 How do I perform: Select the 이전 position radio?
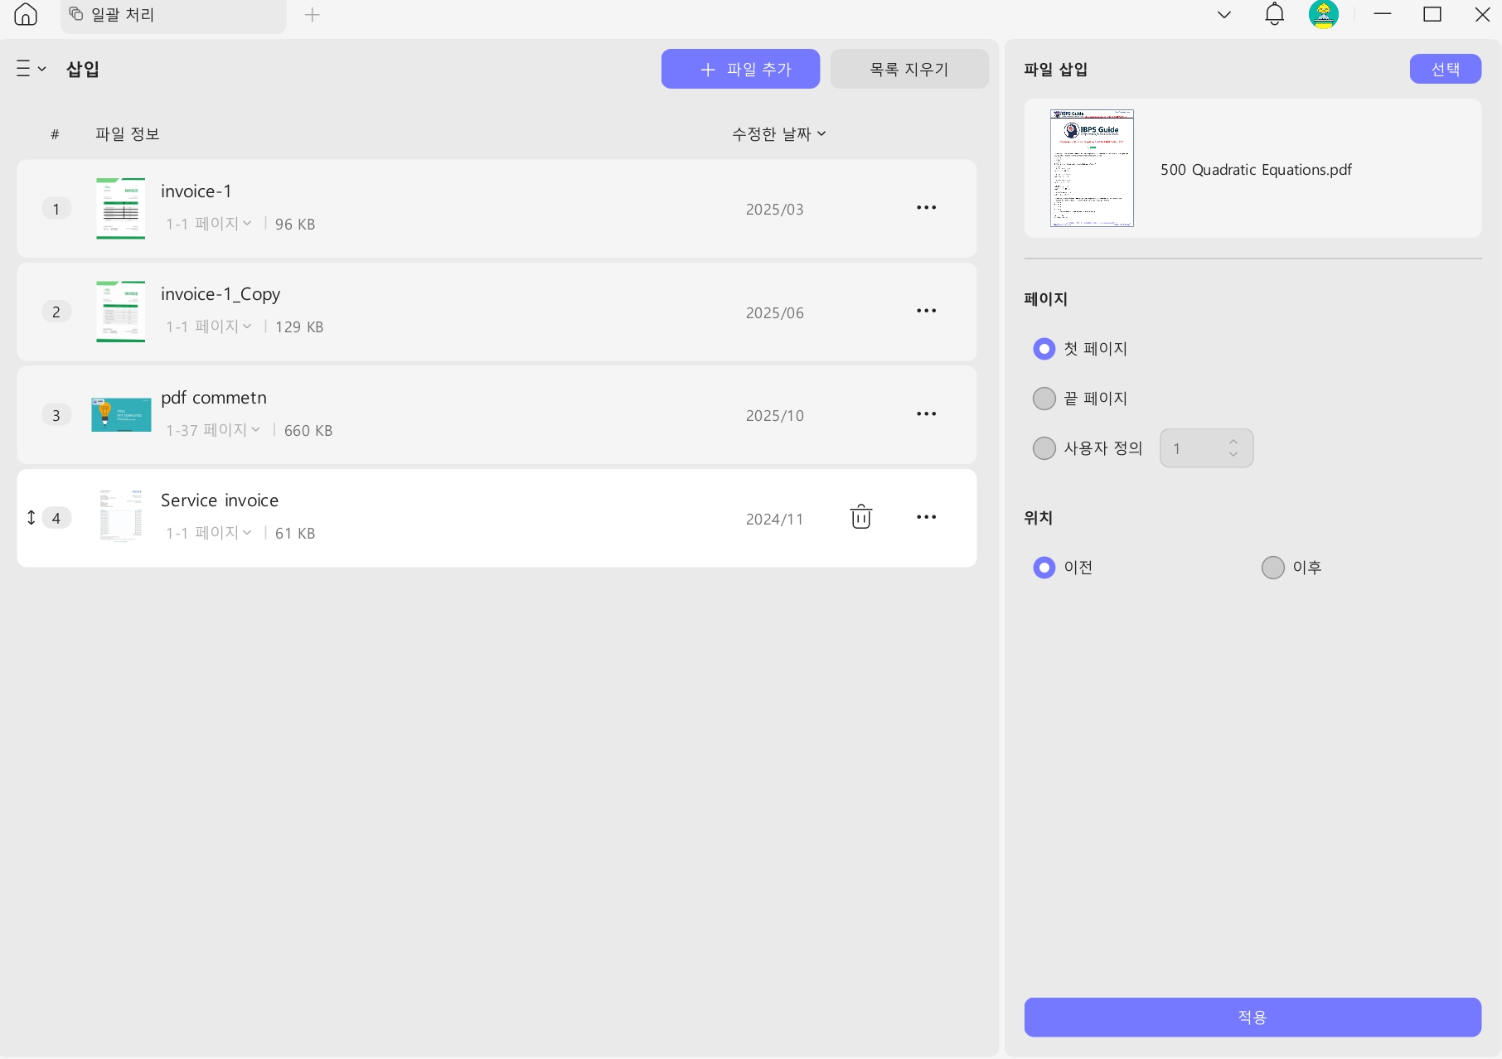(1044, 568)
